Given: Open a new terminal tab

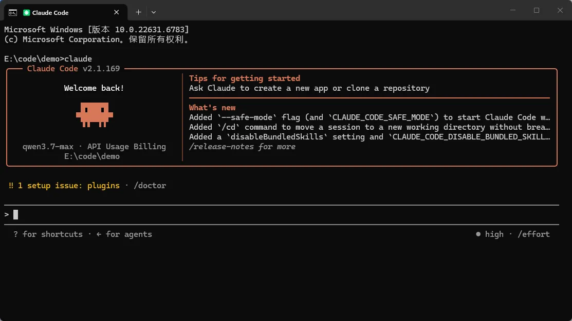Looking at the screenshot, I should click(x=138, y=12).
